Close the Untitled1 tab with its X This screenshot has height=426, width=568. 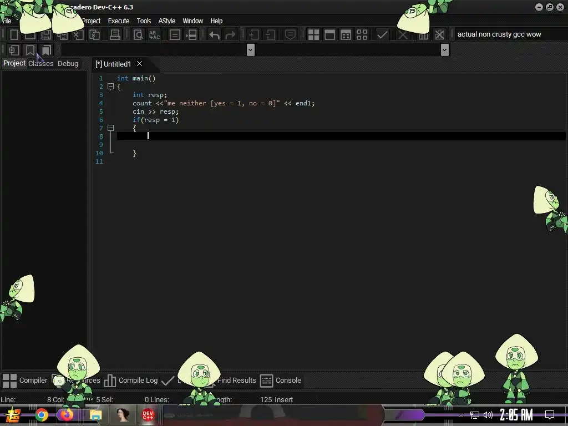[139, 64]
